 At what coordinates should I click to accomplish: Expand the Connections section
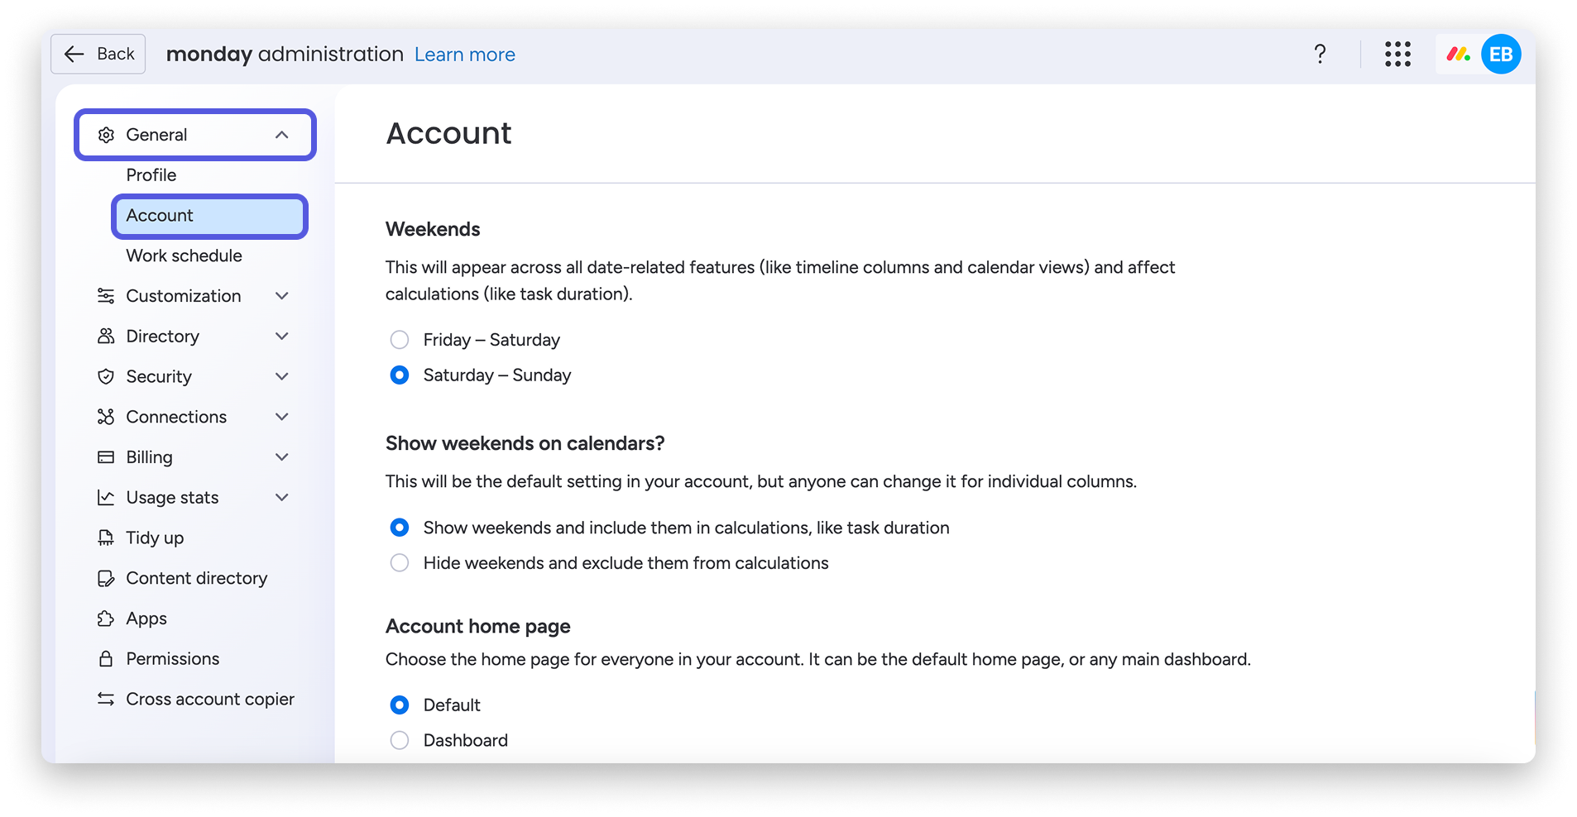click(x=283, y=416)
